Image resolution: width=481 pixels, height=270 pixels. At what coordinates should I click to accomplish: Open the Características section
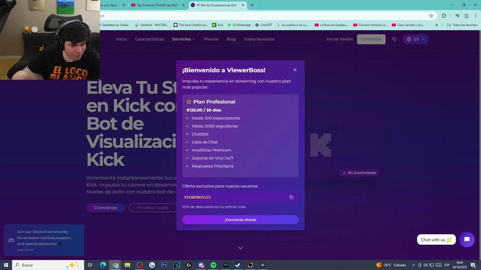(x=150, y=39)
